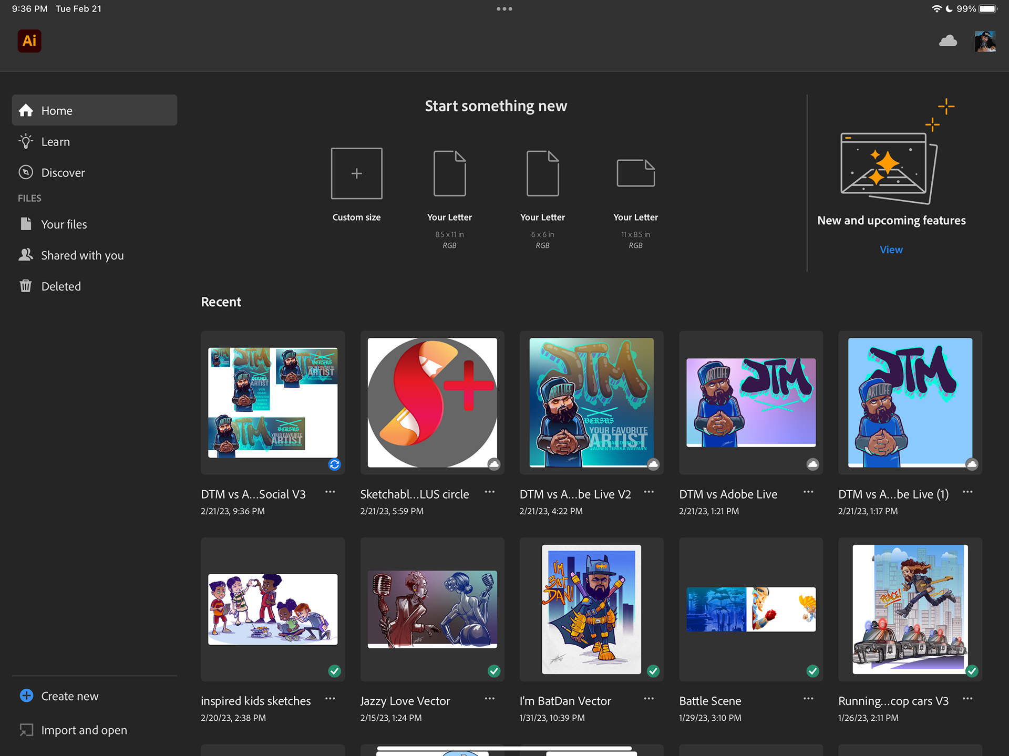Screen dimensions: 1009x756
Task: Open DTM vs A...be Live (1) thumbnail
Action: (x=910, y=402)
